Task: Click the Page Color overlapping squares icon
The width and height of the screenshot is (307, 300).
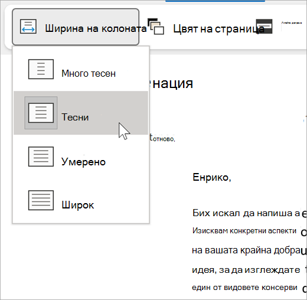Action: 156,27
